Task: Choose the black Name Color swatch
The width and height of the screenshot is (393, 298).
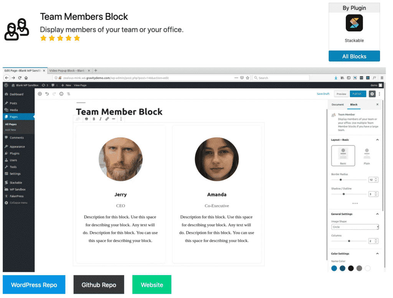Action: coord(351,268)
